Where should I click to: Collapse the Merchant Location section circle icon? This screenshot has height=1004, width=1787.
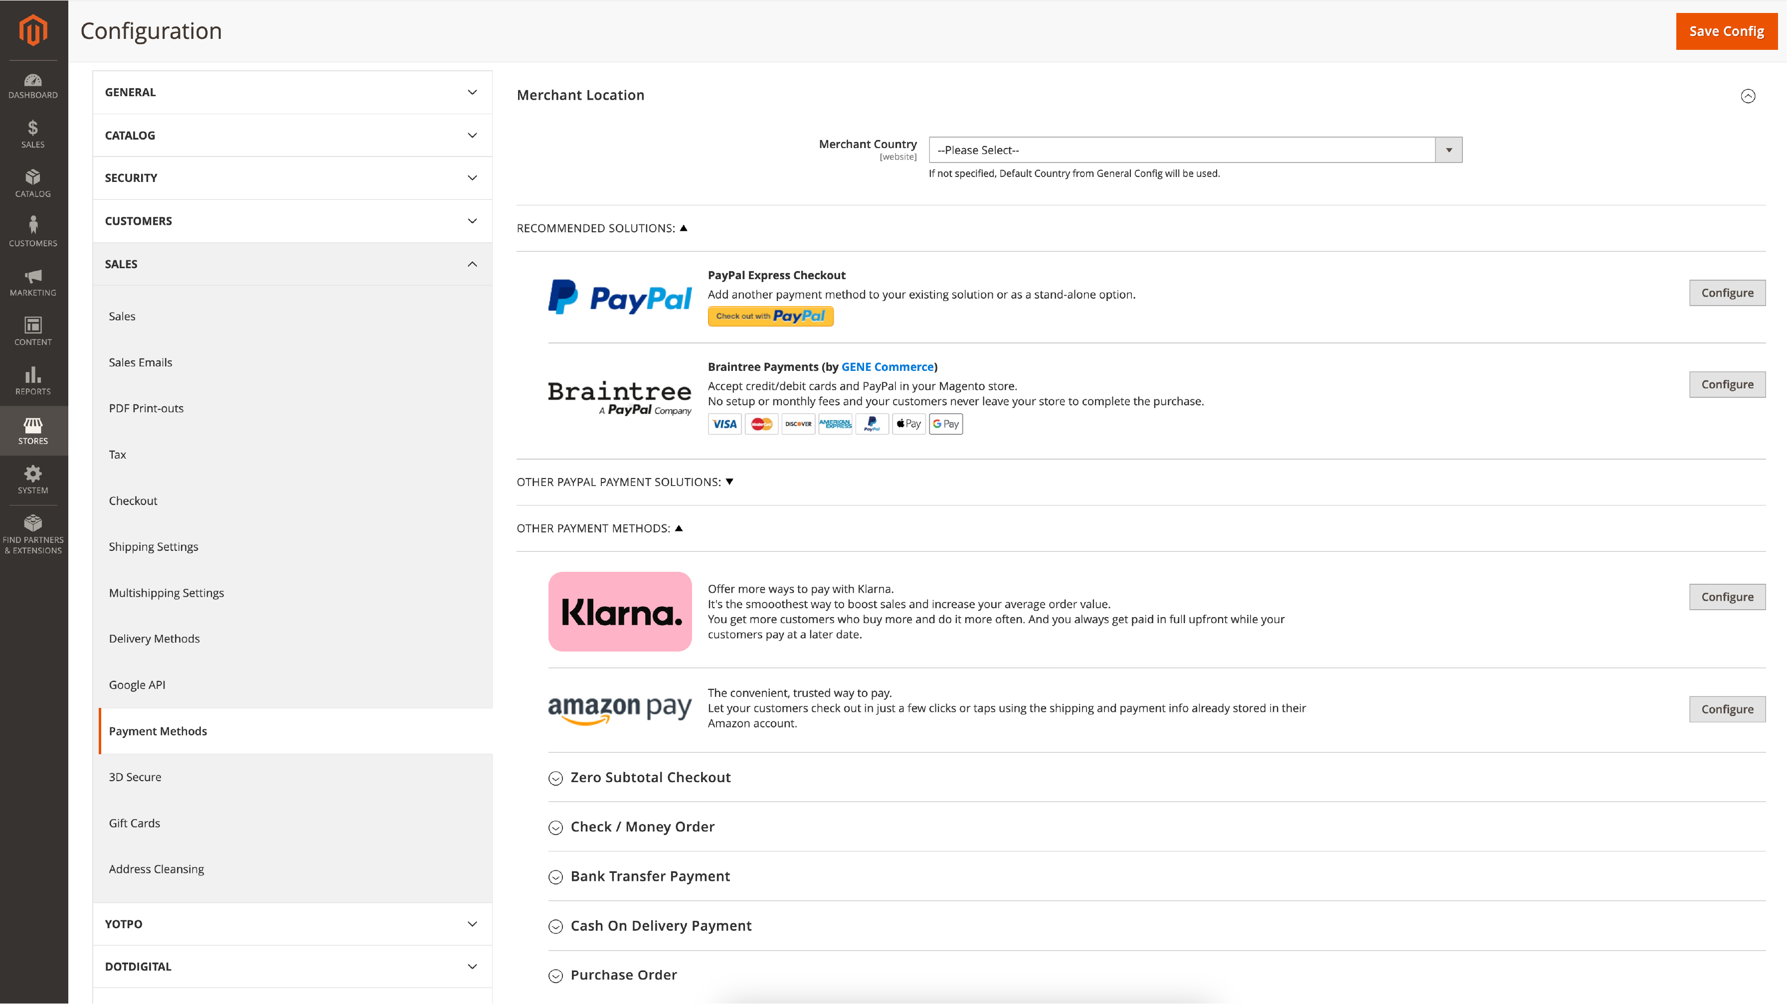coord(1748,96)
